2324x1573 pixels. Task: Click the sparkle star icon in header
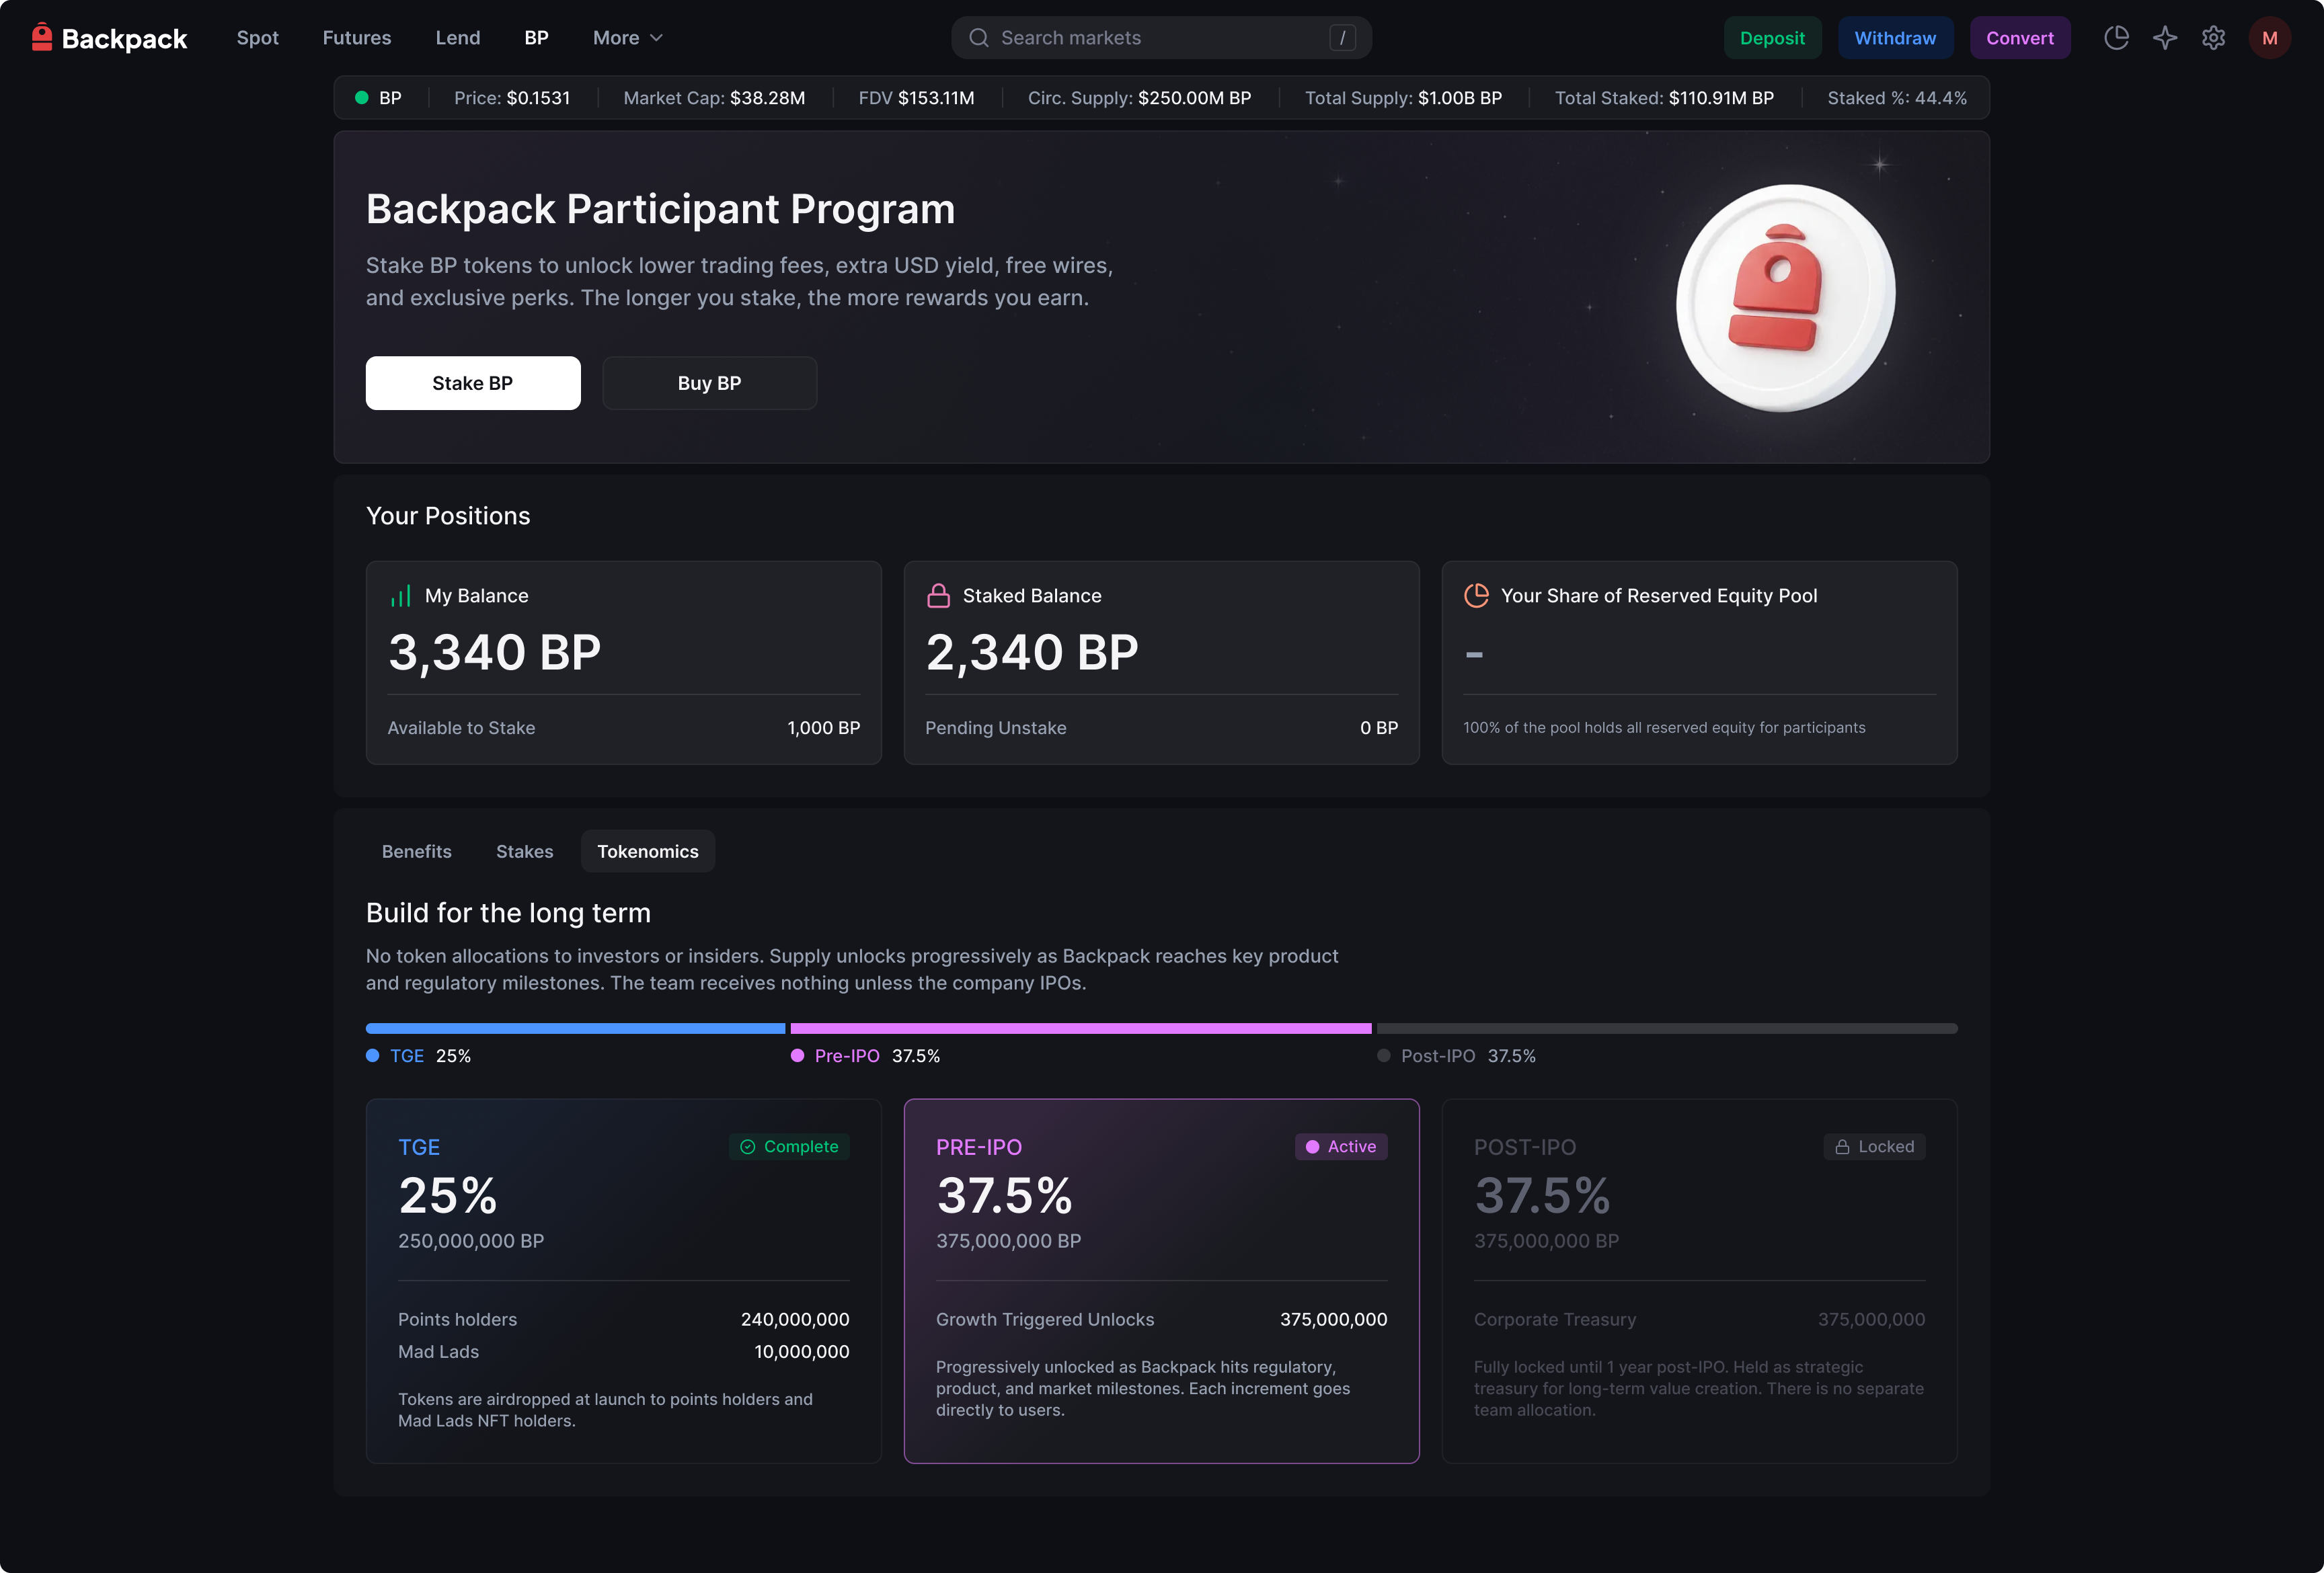tap(2165, 38)
